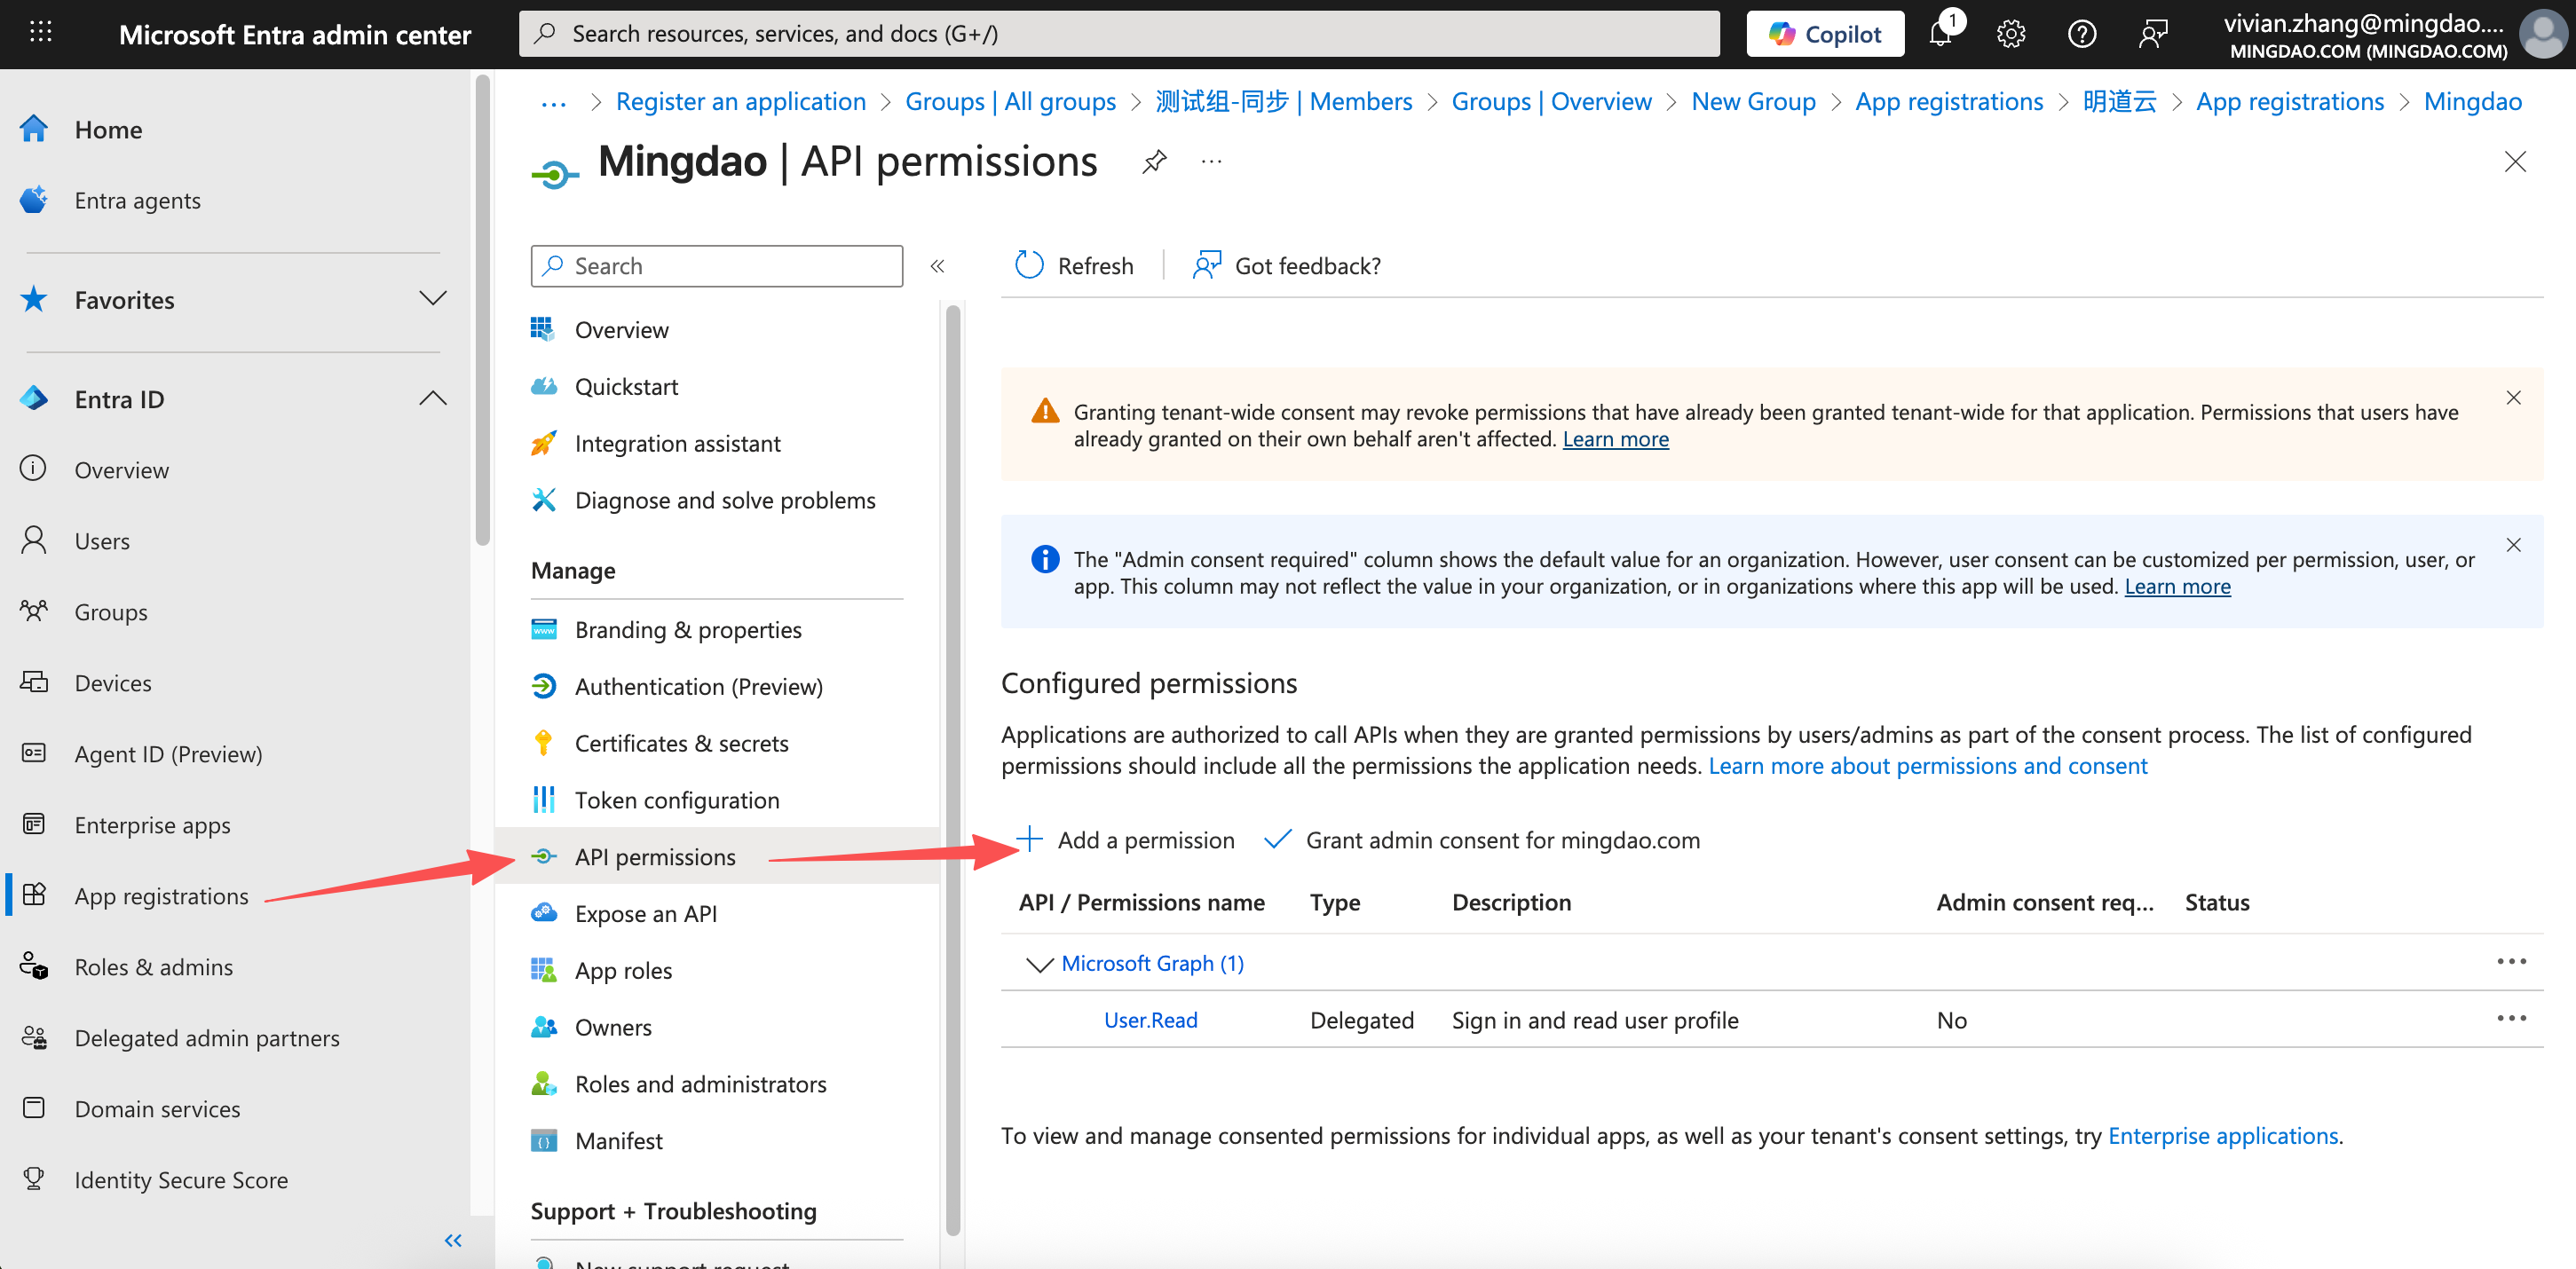Pin the Mingdao API permissions page
2576x1269 pixels.
point(1154,161)
